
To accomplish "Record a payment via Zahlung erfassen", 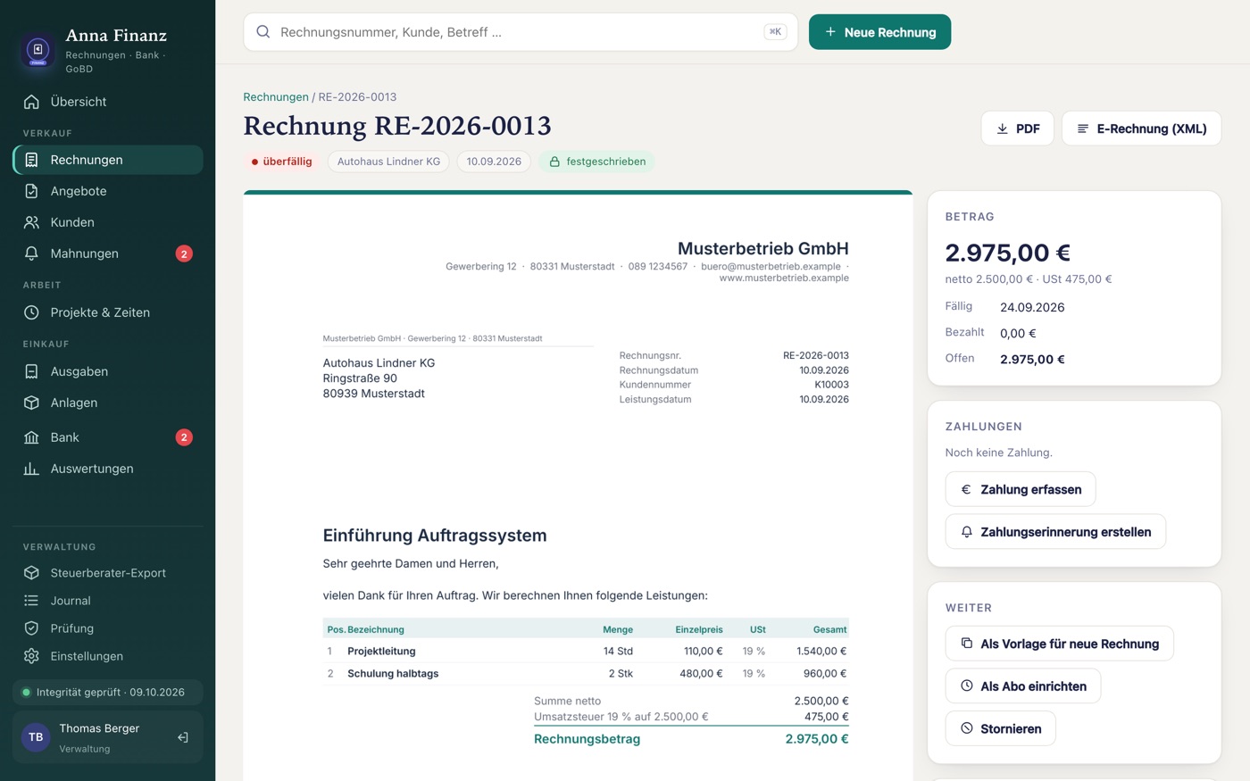I will click(x=1021, y=489).
